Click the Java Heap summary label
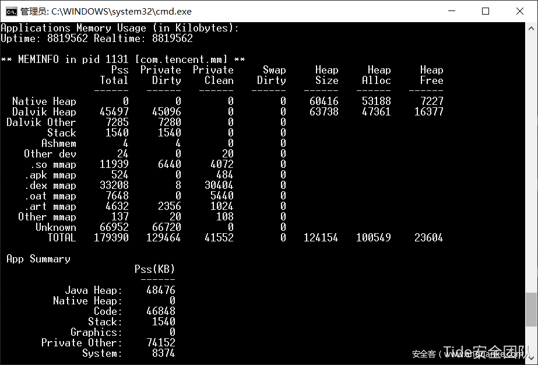Viewport: 538px width, 365px height. (x=93, y=290)
